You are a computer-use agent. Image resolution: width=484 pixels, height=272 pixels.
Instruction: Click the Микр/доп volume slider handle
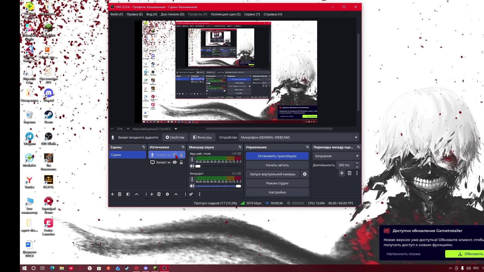pos(238,186)
